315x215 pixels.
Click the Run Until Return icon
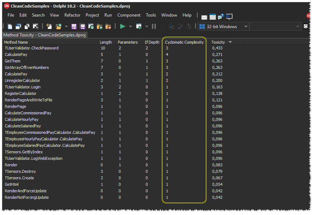click(x=189, y=26)
